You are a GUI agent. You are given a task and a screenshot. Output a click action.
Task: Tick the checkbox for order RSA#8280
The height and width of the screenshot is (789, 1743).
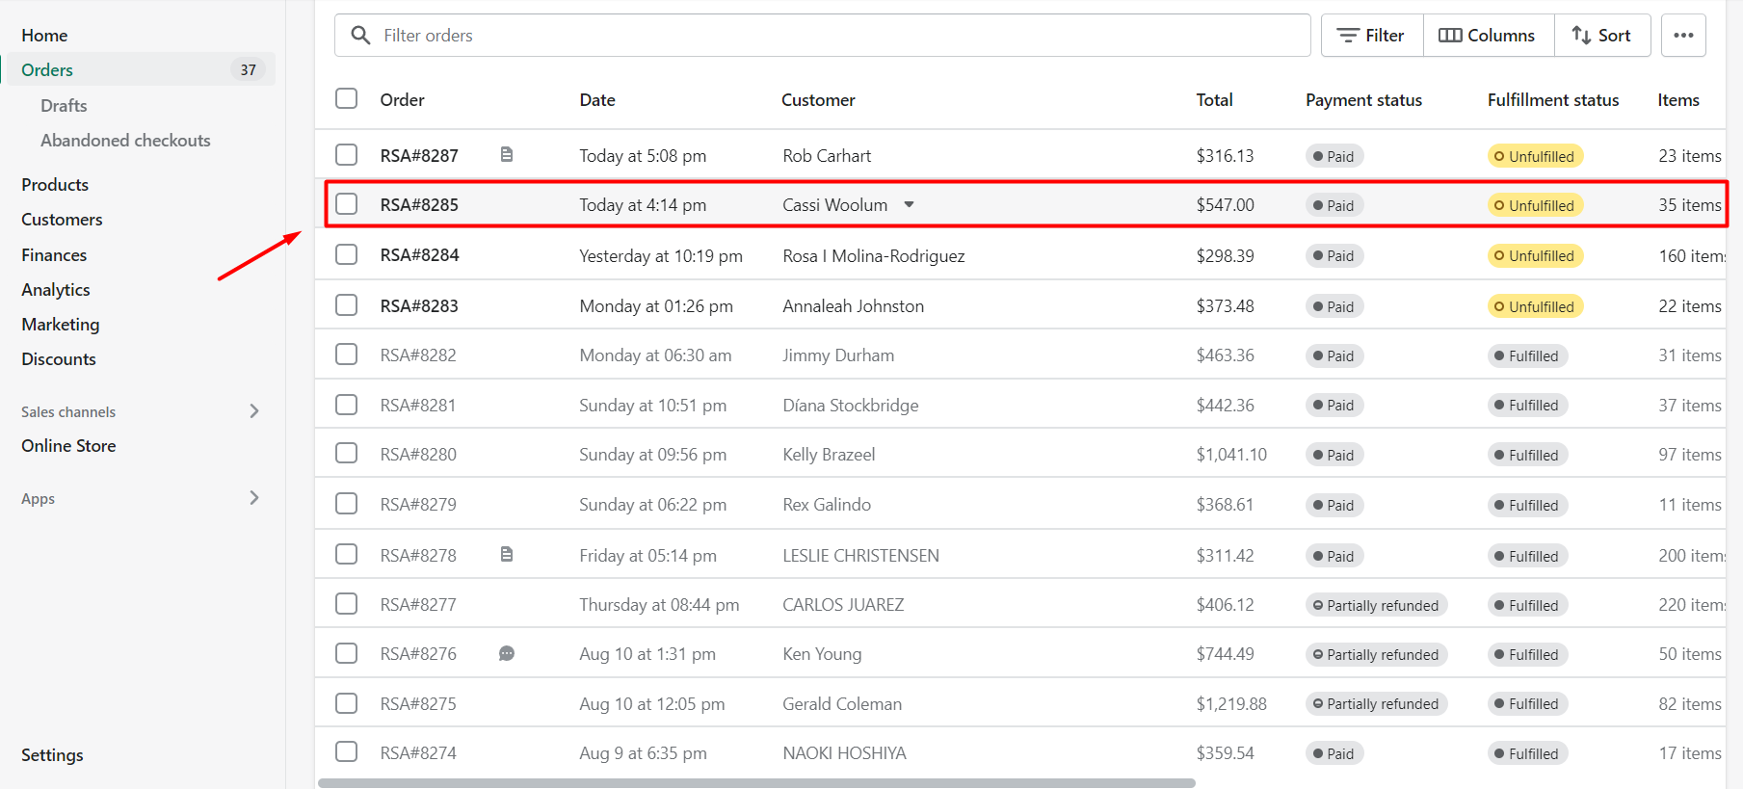pos(346,454)
